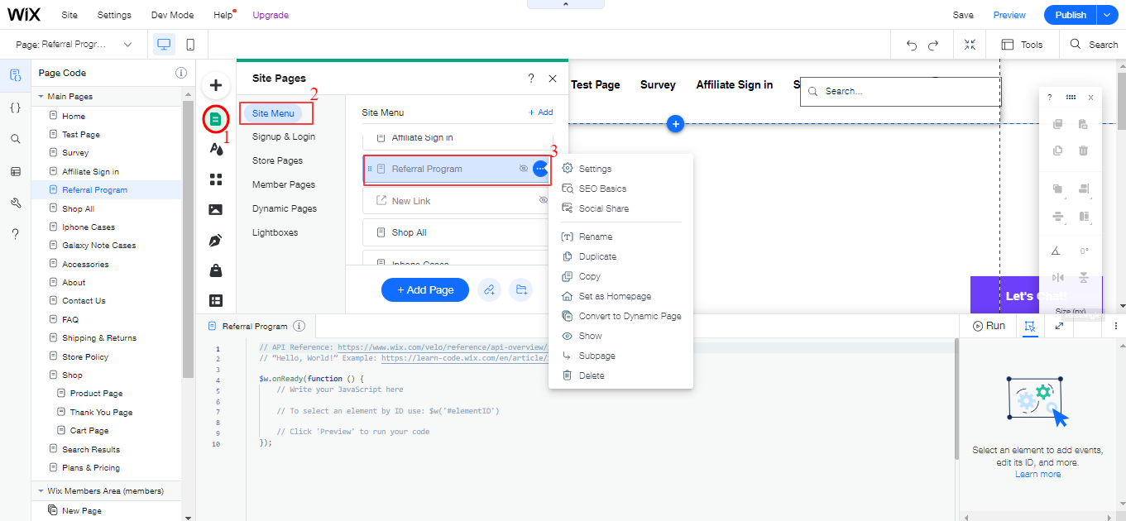Select Page Code sidebar icon
The image size is (1126, 521).
click(15, 76)
